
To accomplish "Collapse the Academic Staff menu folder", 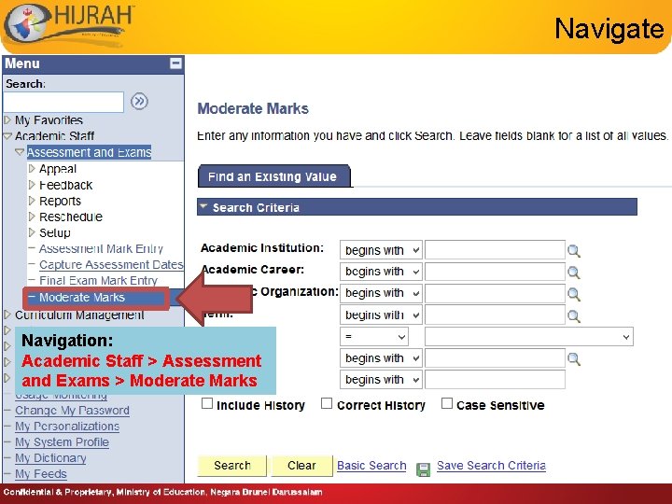I will tap(7, 136).
